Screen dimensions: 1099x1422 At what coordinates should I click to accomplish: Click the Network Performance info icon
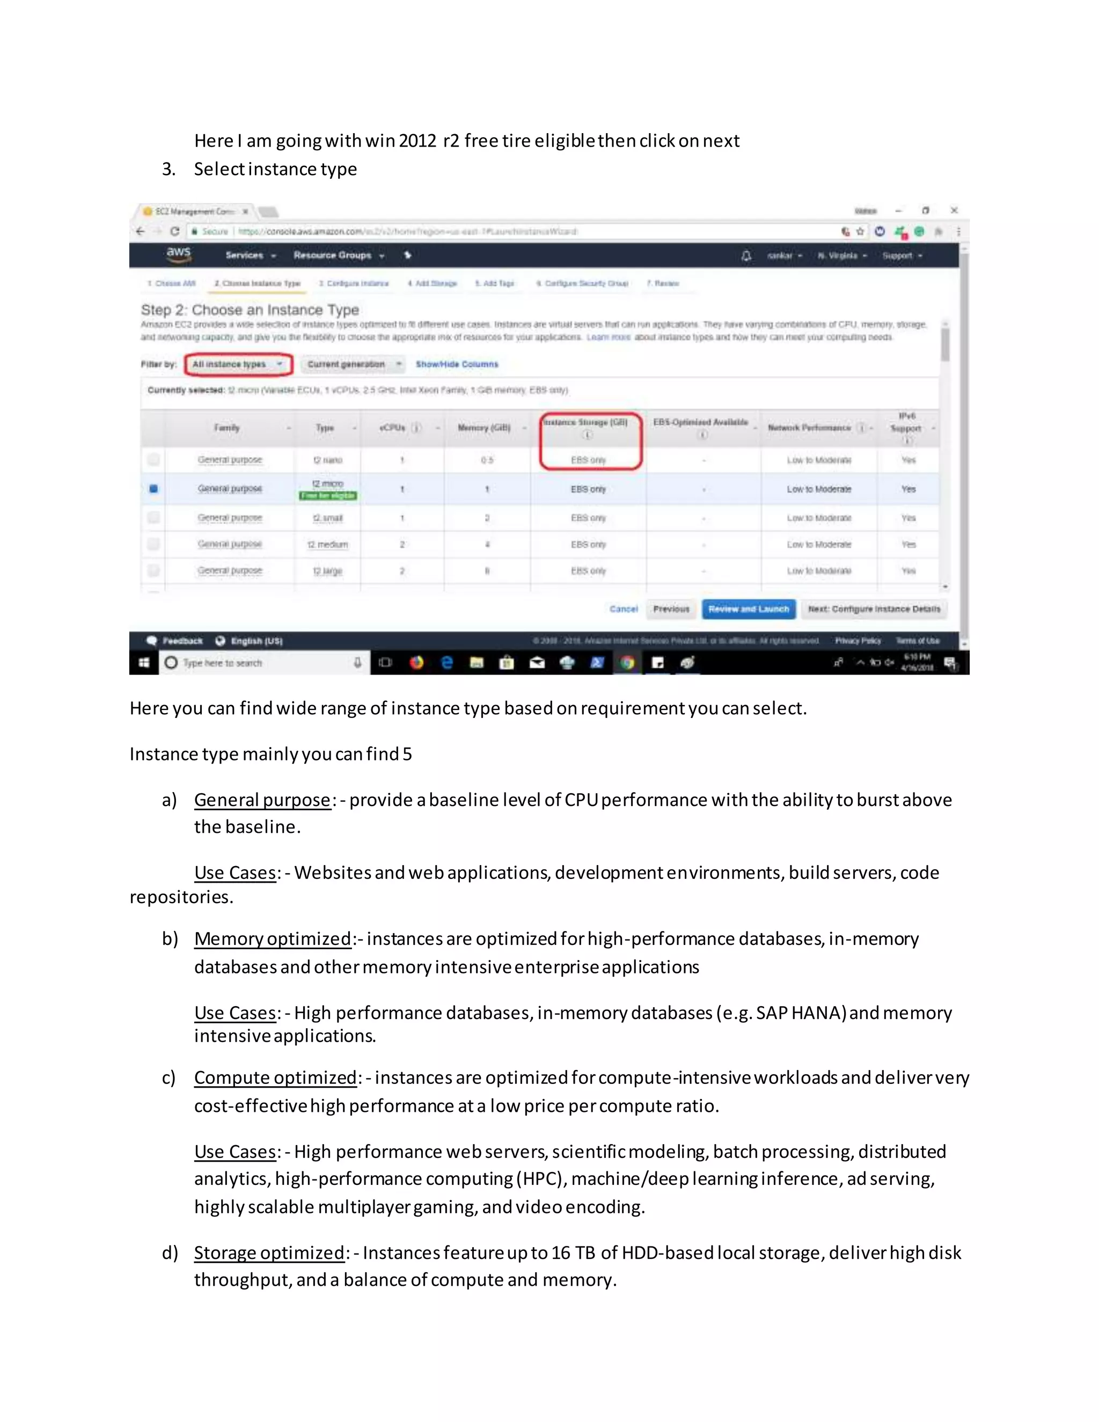(861, 428)
